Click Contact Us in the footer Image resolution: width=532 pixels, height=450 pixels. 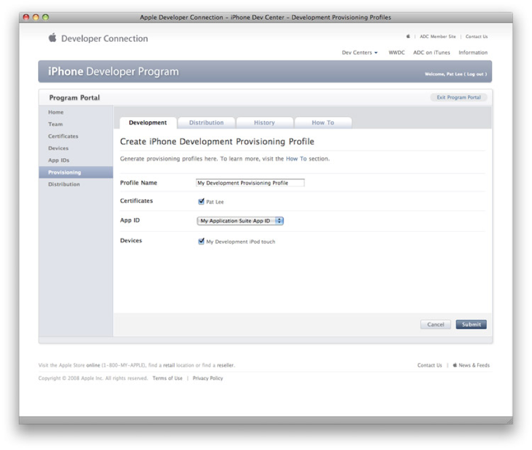tap(430, 365)
